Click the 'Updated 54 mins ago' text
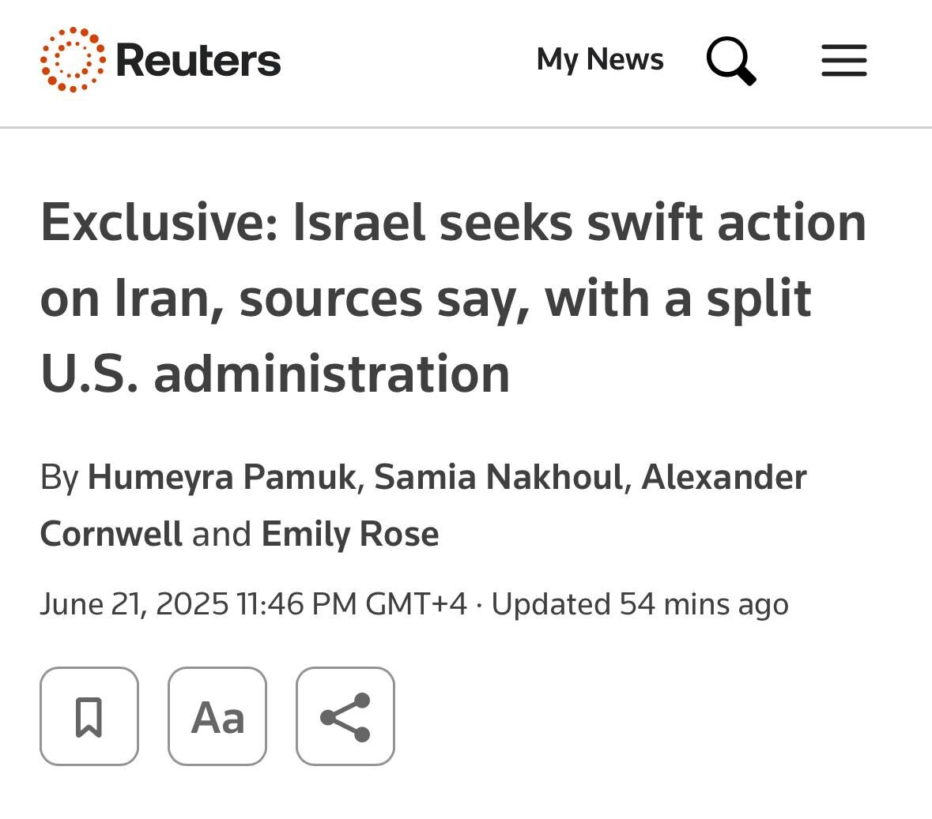Viewport: 932px width, 819px height. point(640,604)
